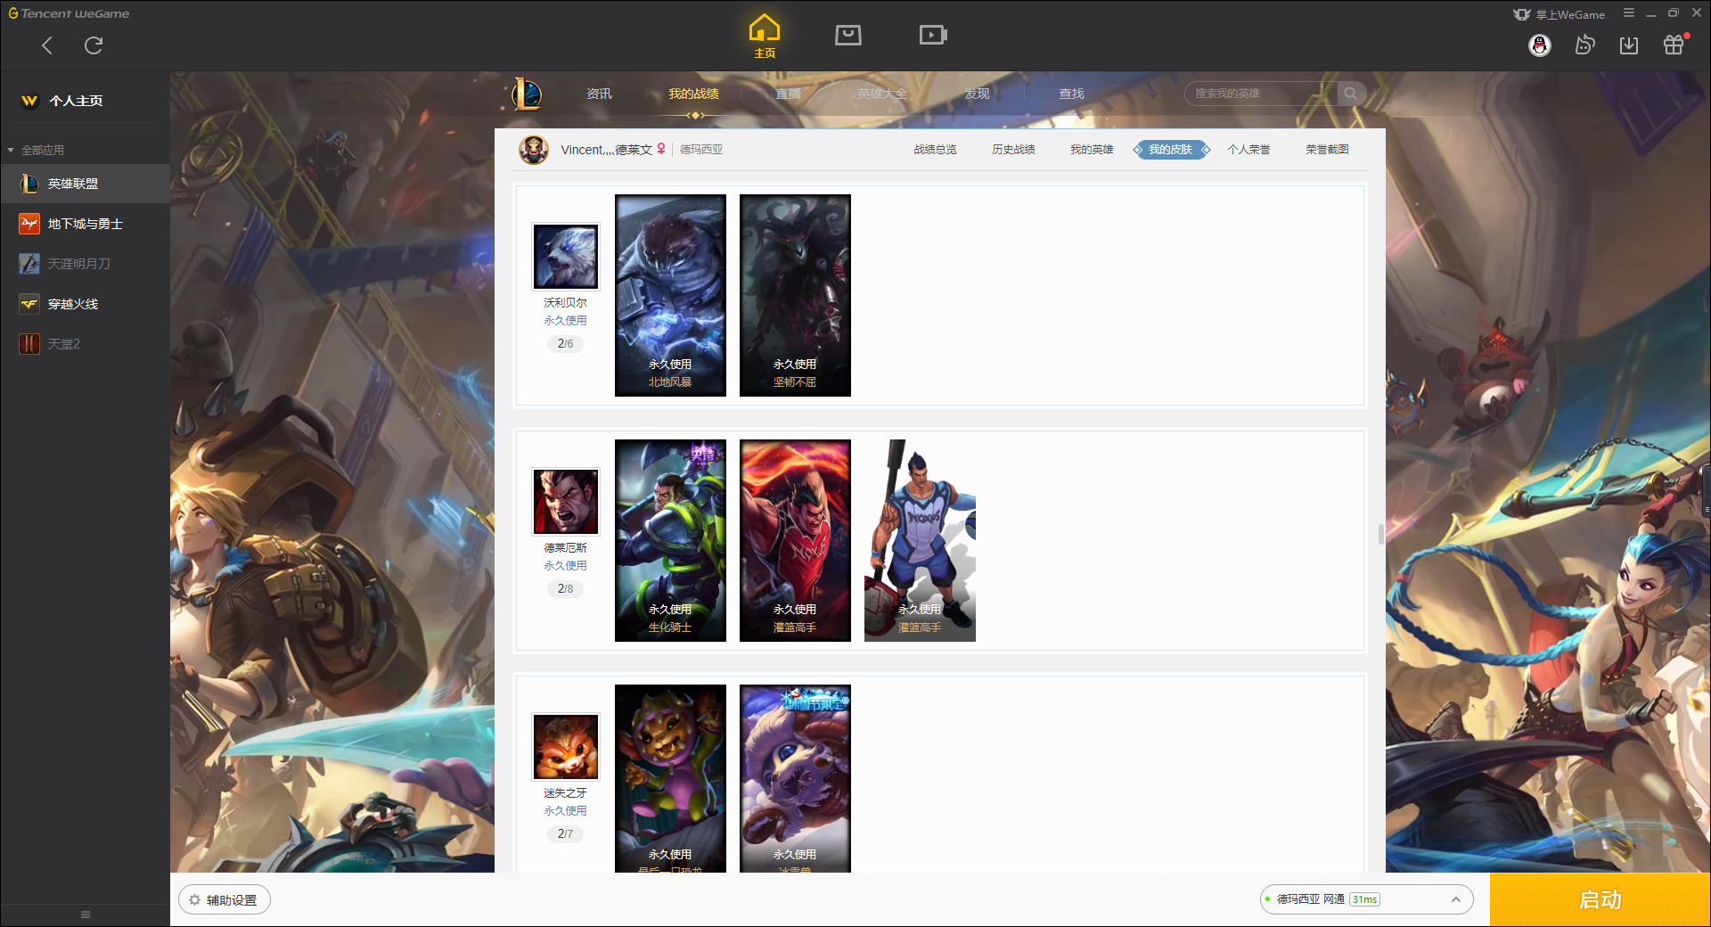Refresh the page with the reload icon
Image resolution: width=1711 pixels, height=927 pixels.
pyautogui.click(x=94, y=45)
